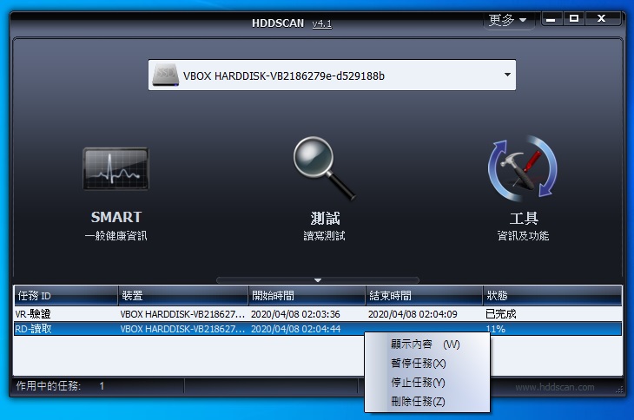This screenshot has height=420, width=634.
Task: Click the 11% progress status cell
Action: tap(495, 329)
